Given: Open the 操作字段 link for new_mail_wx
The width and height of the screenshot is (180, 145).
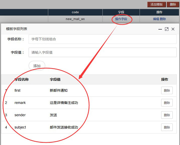Looking at the screenshot, I should click(121, 19).
